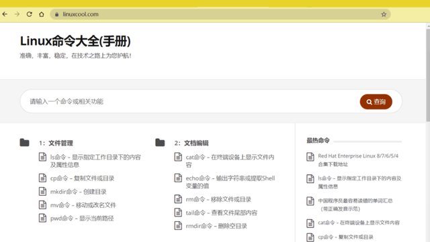
Task: Open the Red Hat Enterprise Linux download link
Action: (358, 160)
